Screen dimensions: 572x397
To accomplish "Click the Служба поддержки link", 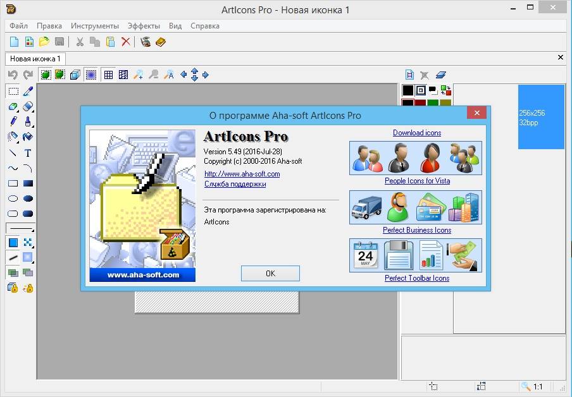I will tap(235, 184).
